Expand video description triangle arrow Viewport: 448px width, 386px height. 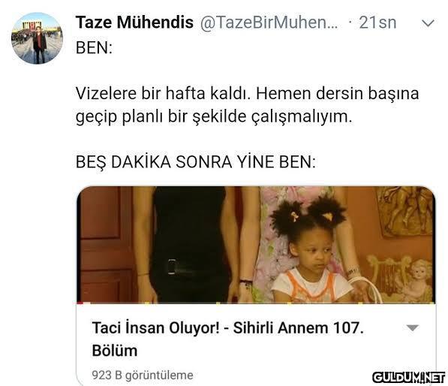click(412, 328)
